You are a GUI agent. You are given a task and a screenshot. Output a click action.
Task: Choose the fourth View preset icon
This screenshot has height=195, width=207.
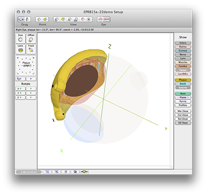point(76,19)
